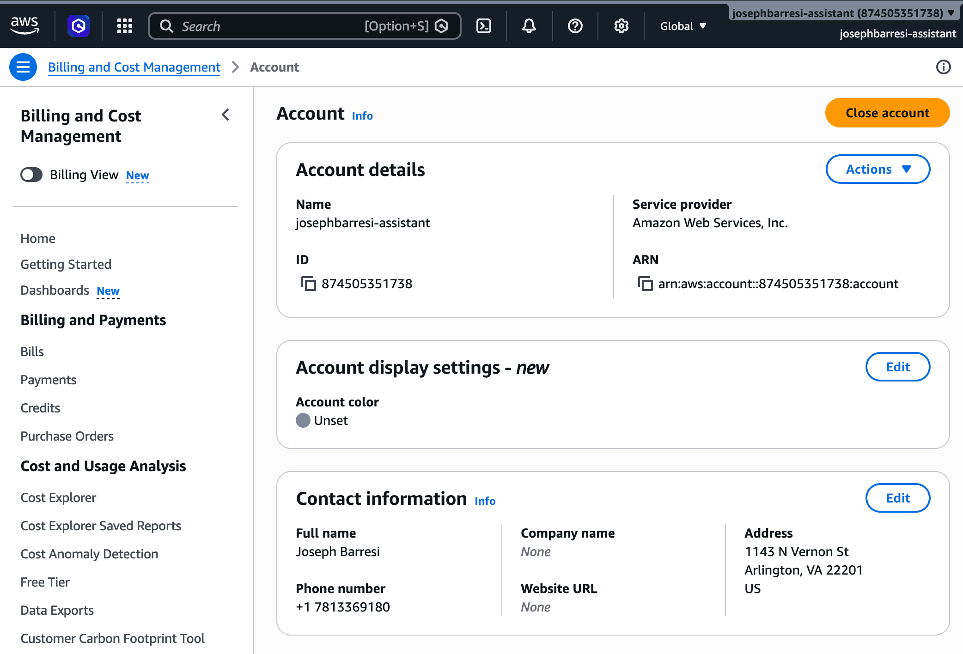The width and height of the screenshot is (963, 654).
Task: Open the info panel icon
Action: pyautogui.click(x=943, y=67)
